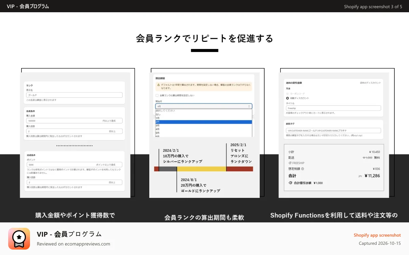Click the 購入金額やポイント獲得数で caption
This screenshot has height=255, width=409.
pyautogui.click(x=75, y=215)
